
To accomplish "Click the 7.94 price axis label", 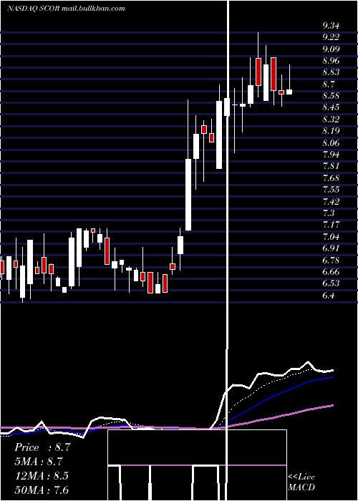I will click(331, 155).
